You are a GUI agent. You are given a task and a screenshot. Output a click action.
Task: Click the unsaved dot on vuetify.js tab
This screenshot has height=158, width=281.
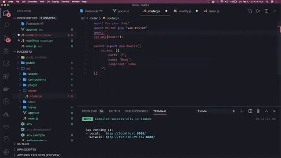pyautogui.click(x=197, y=11)
